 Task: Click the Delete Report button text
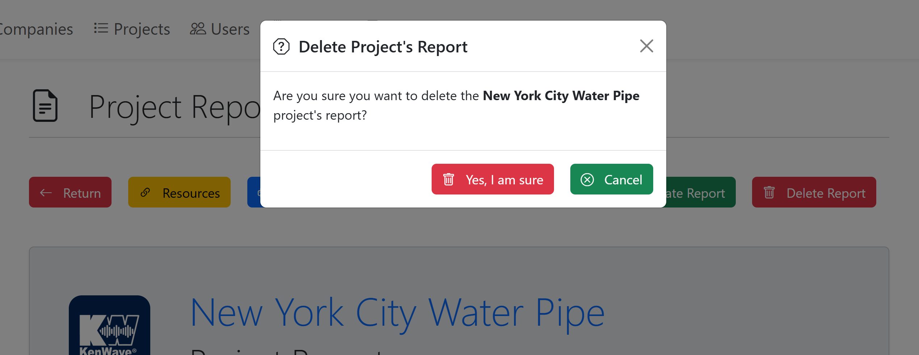pyautogui.click(x=826, y=193)
